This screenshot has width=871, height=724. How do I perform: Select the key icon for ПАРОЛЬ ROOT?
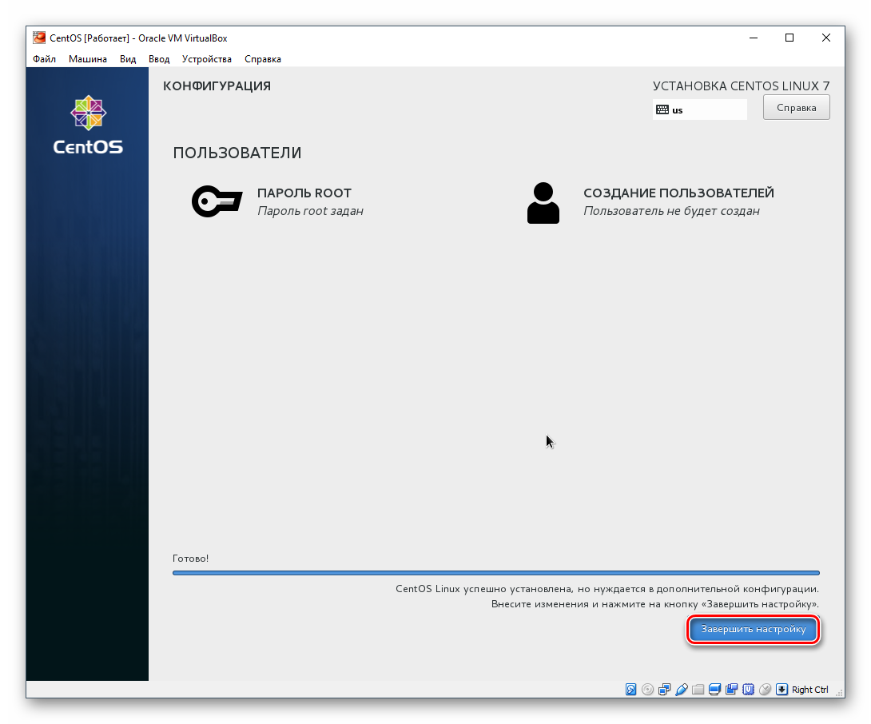(x=216, y=201)
